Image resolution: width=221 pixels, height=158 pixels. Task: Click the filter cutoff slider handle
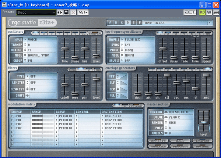[x=65, y=85]
